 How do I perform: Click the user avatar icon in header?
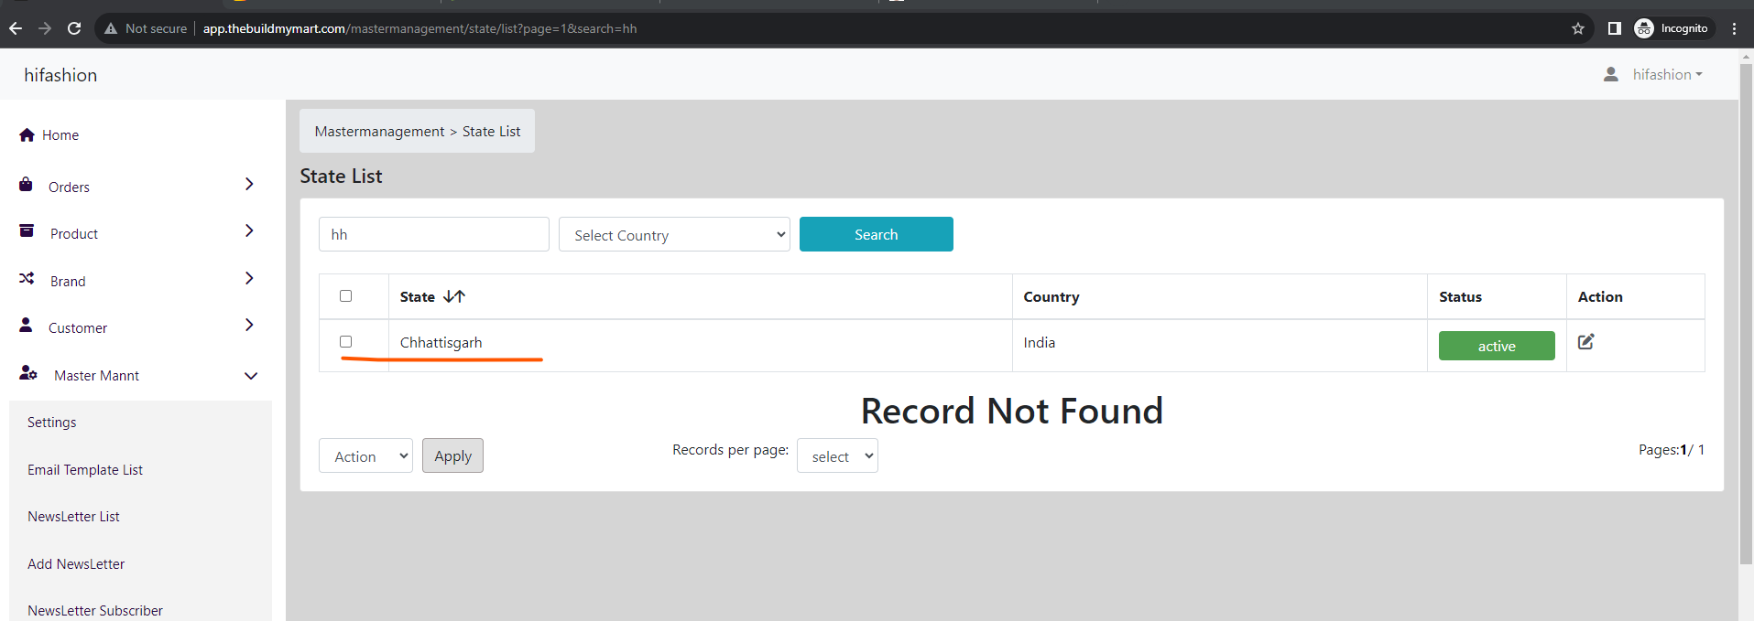pyautogui.click(x=1611, y=74)
